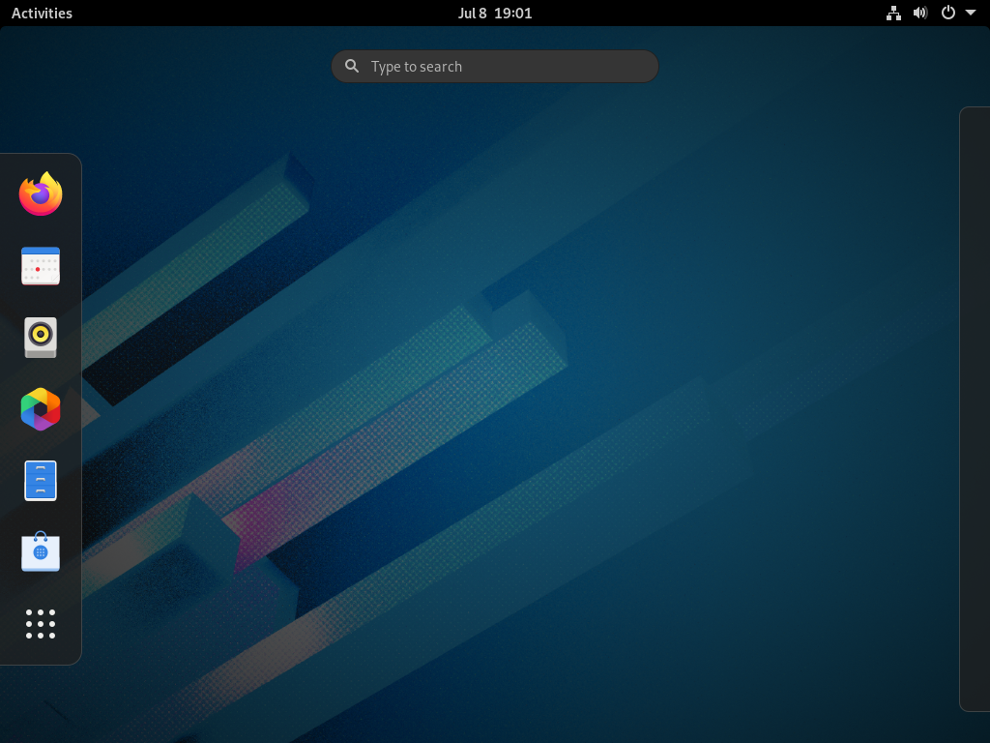The width and height of the screenshot is (990, 743).
Task: Click the power icon in top bar
Action: (x=947, y=13)
